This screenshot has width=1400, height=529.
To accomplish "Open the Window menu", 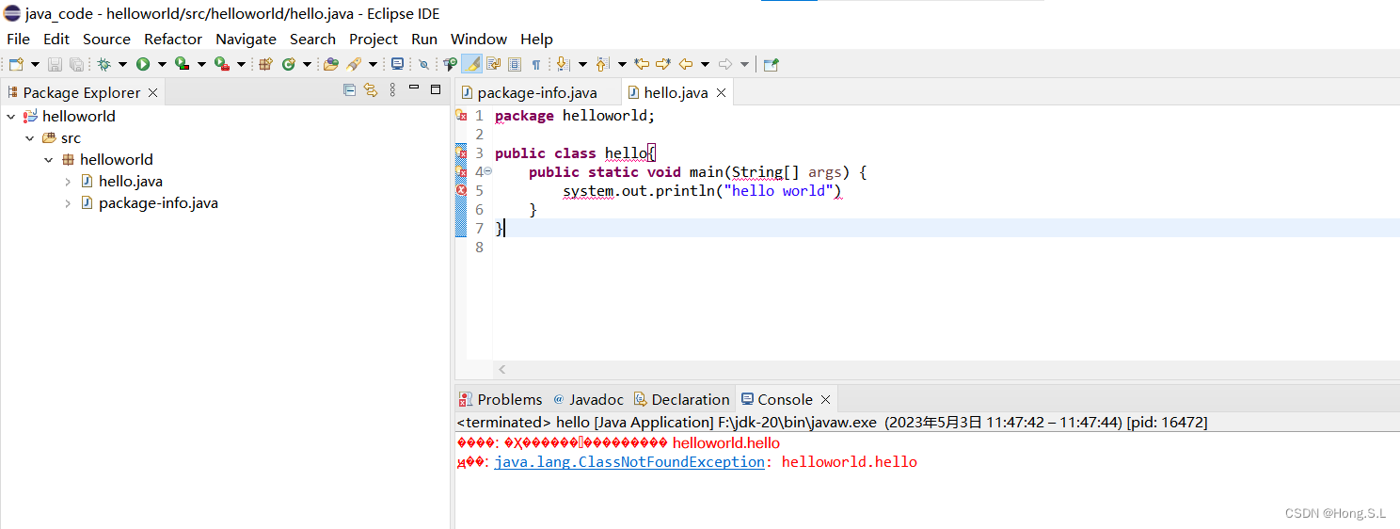I will (479, 40).
